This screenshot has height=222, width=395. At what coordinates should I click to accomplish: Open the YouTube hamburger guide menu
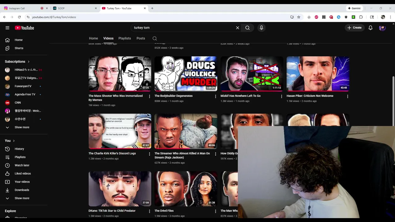7,28
